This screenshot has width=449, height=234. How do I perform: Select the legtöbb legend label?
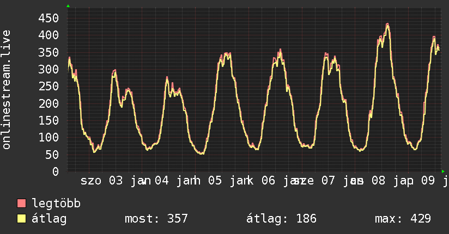56,204
